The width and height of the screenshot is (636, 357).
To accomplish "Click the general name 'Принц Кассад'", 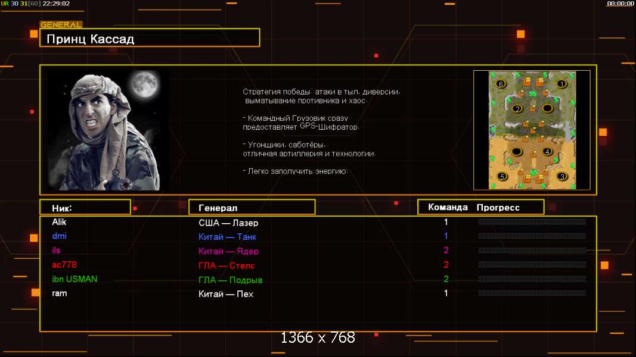I will (x=90, y=39).
